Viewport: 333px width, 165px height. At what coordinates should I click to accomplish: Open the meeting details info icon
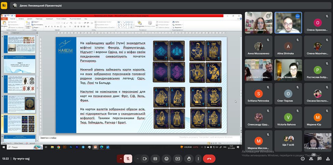(303, 159)
